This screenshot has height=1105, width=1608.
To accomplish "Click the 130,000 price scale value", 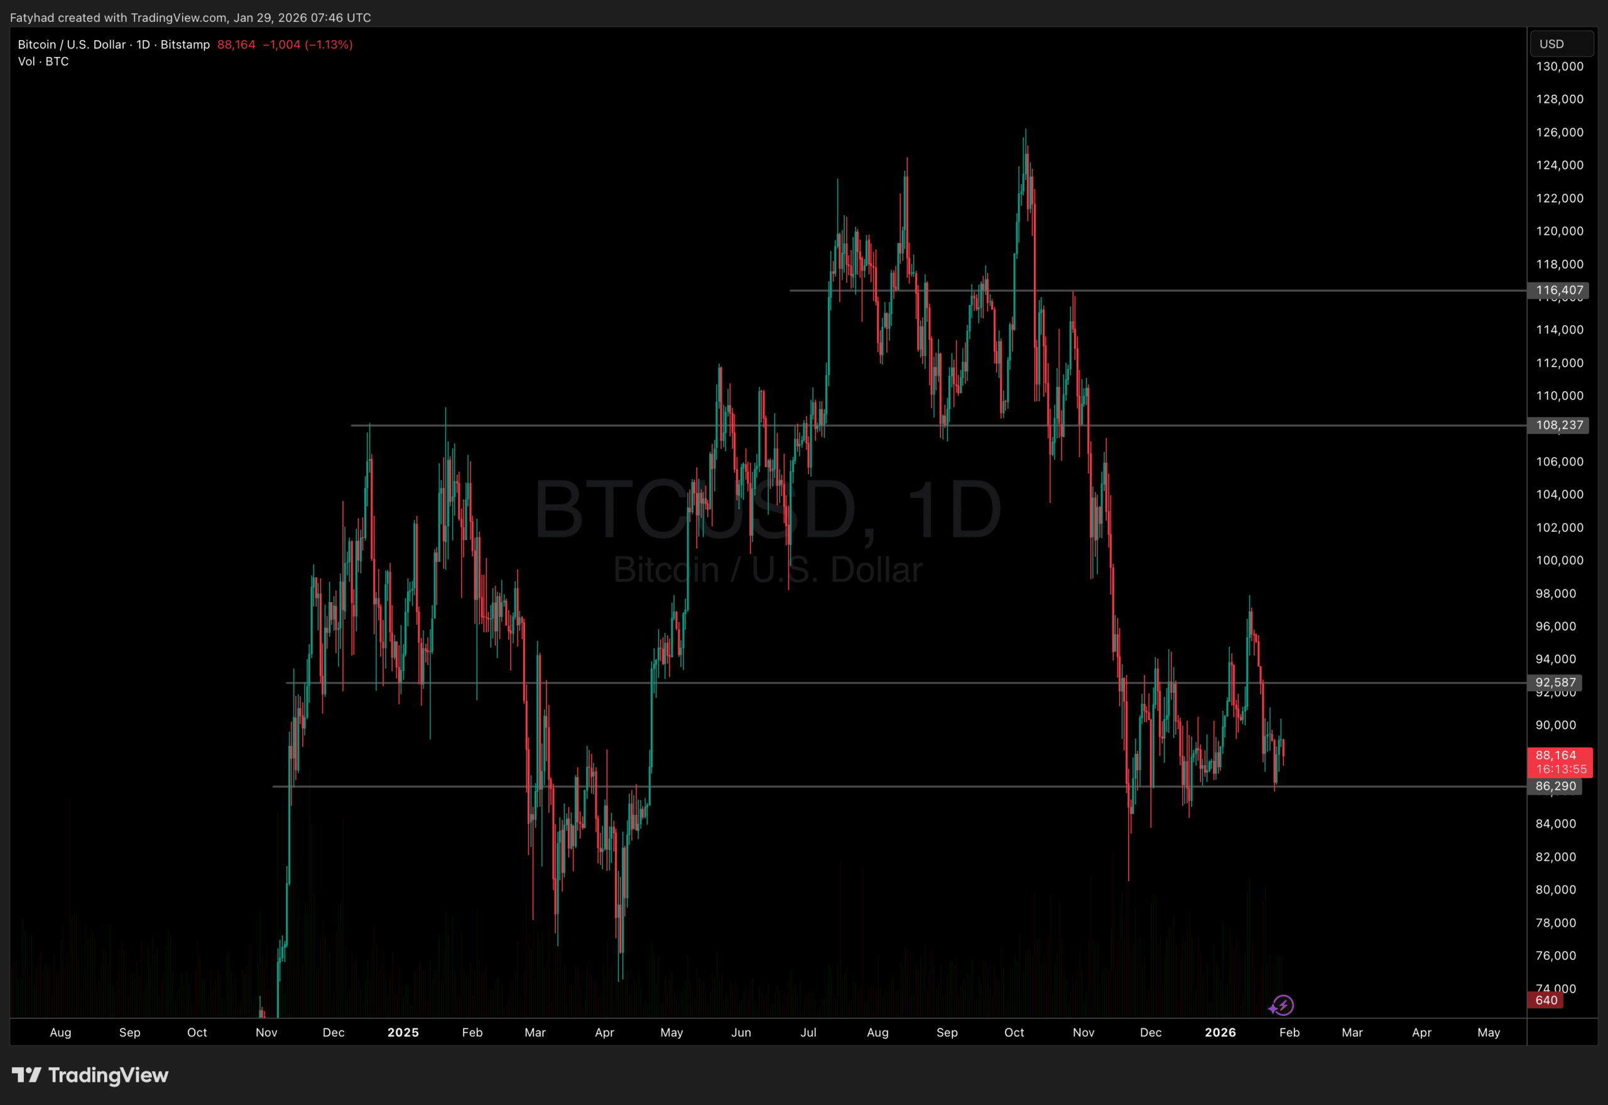I will [x=1558, y=67].
